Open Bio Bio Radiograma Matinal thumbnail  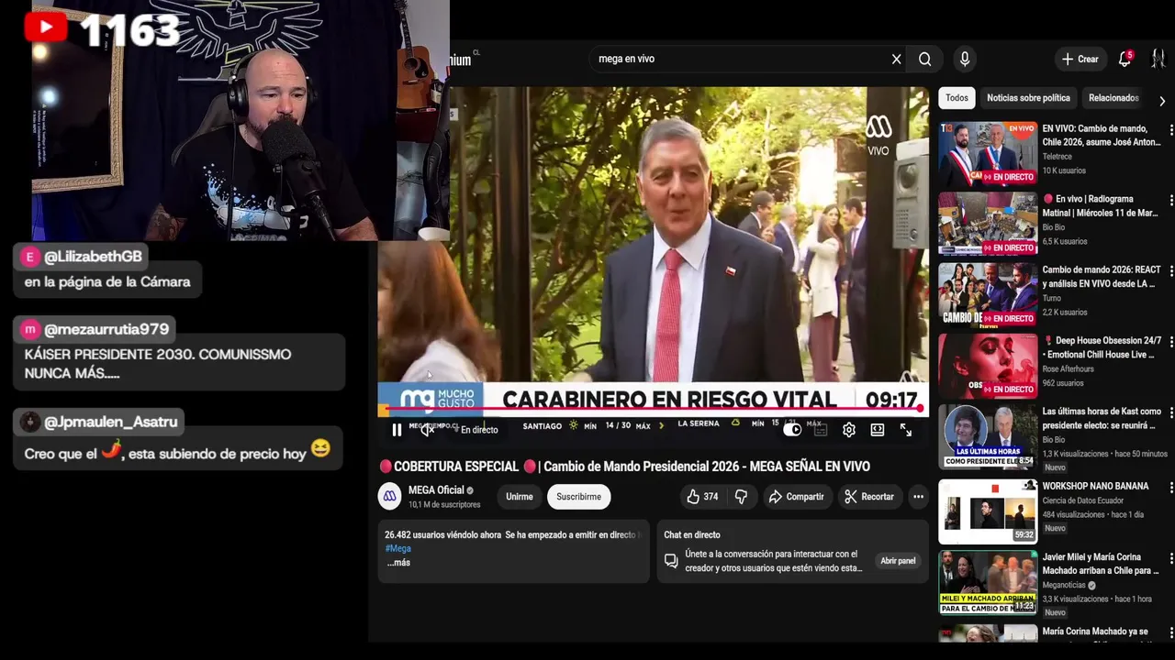pos(988,225)
